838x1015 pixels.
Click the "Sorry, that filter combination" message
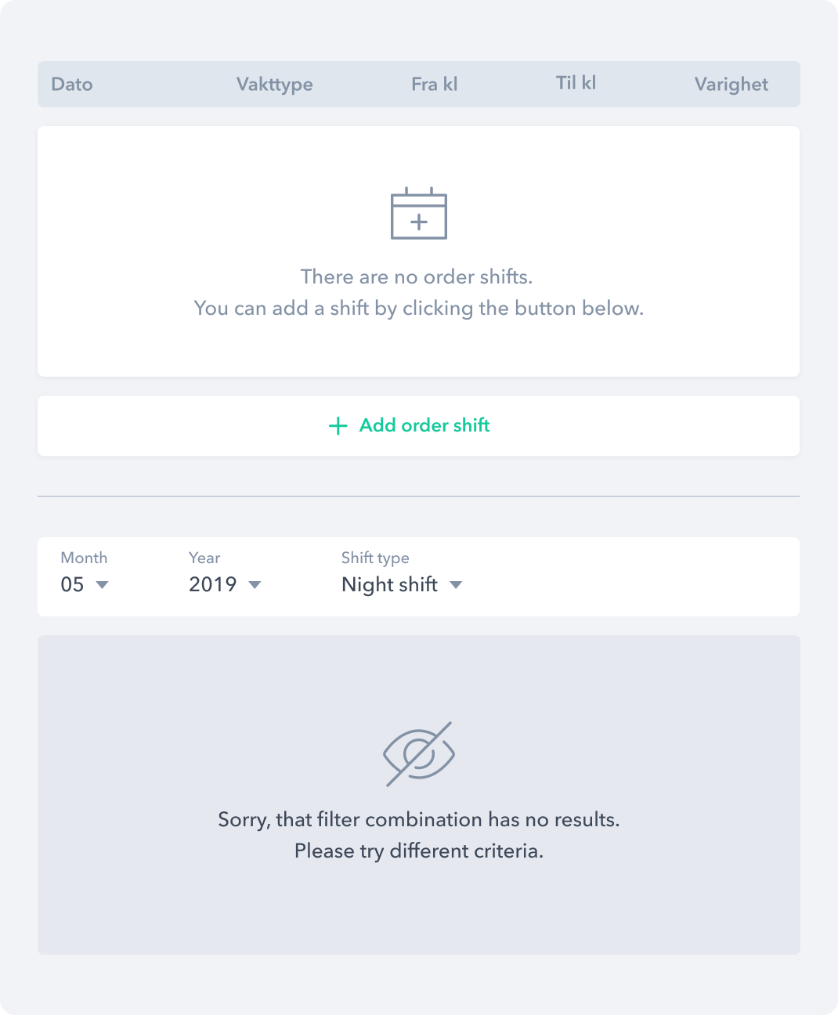coord(419,819)
